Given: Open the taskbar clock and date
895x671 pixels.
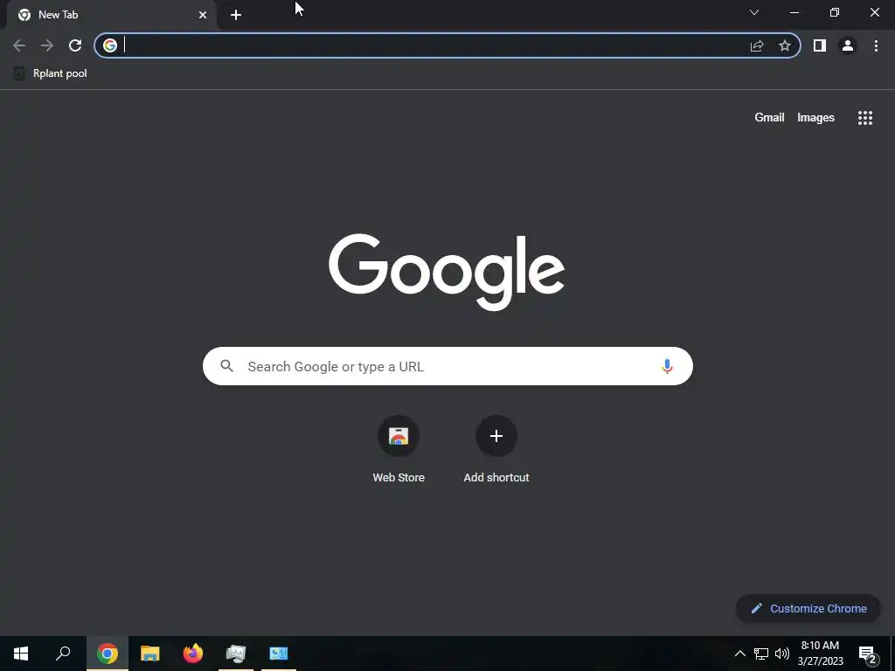Looking at the screenshot, I should [820, 654].
